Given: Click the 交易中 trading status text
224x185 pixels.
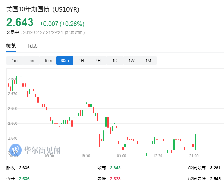Looking at the screenshot, I should [12, 32].
